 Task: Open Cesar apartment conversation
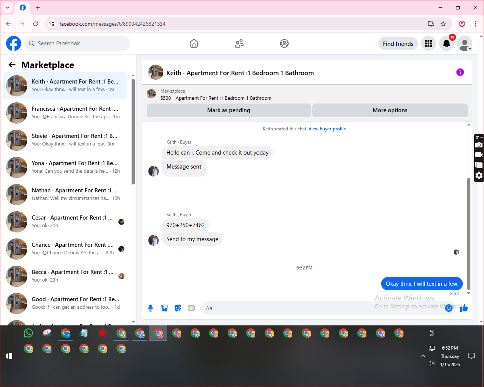click(x=65, y=222)
